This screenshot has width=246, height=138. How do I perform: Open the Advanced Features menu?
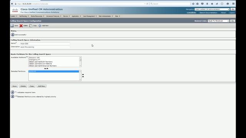(x=54, y=16)
